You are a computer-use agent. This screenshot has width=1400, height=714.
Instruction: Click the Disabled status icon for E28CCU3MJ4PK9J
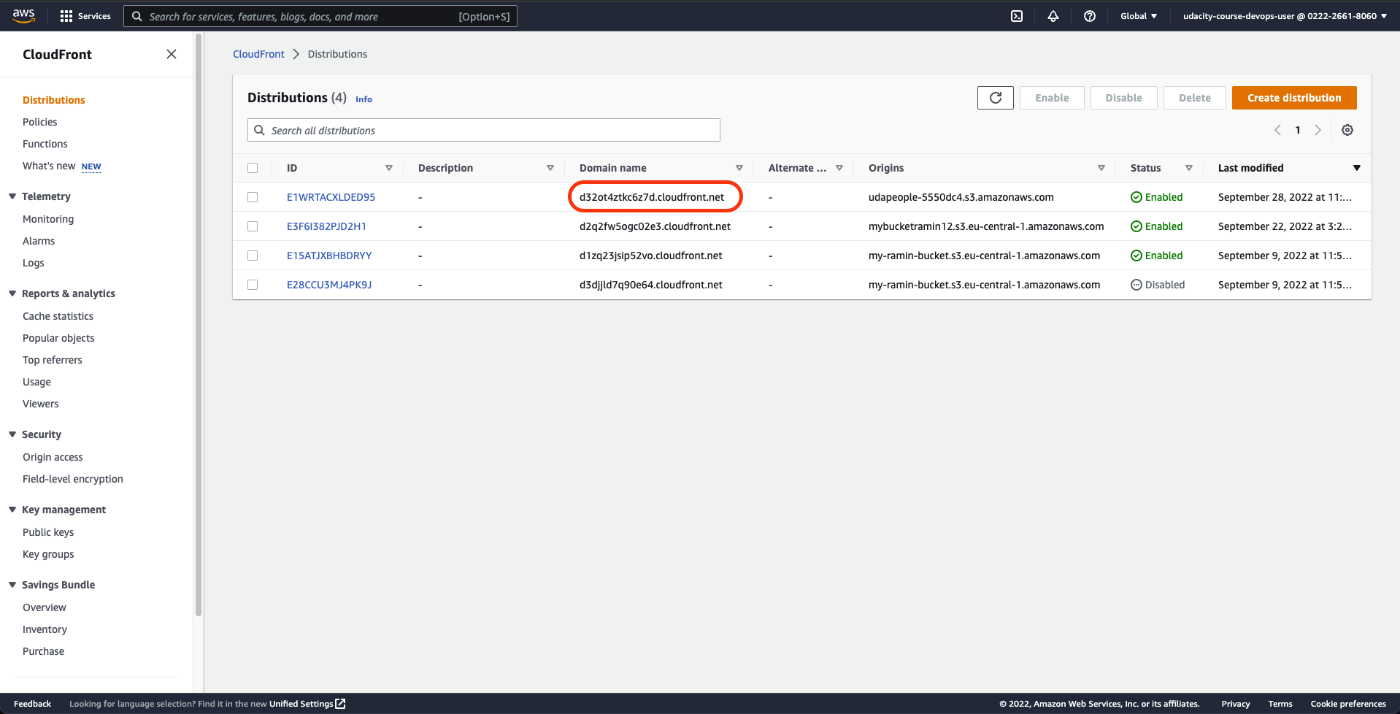(x=1136, y=285)
